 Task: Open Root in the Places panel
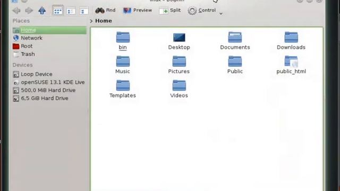tap(49, 46)
